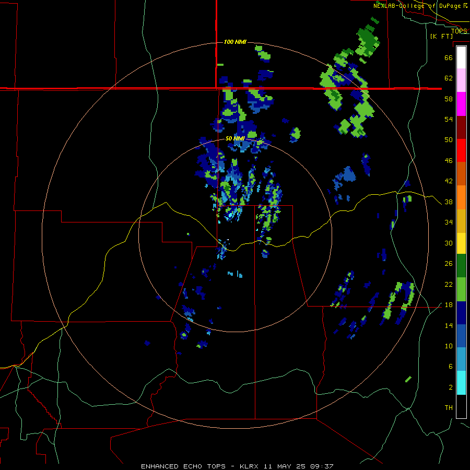The image size is (470, 470).
Task: Click the ENHANCED ECHO TOPS caption
Action: pyautogui.click(x=183, y=466)
